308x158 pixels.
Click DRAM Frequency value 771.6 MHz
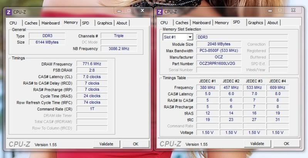coord(92,64)
